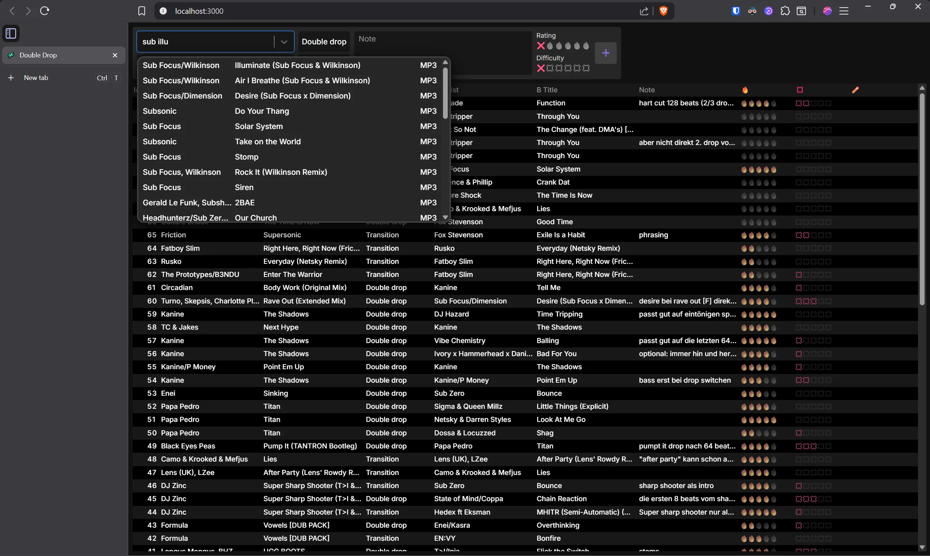This screenshot has width=930, height=556.
Task: Click the table scroll-up arrow
Action: 922,88
